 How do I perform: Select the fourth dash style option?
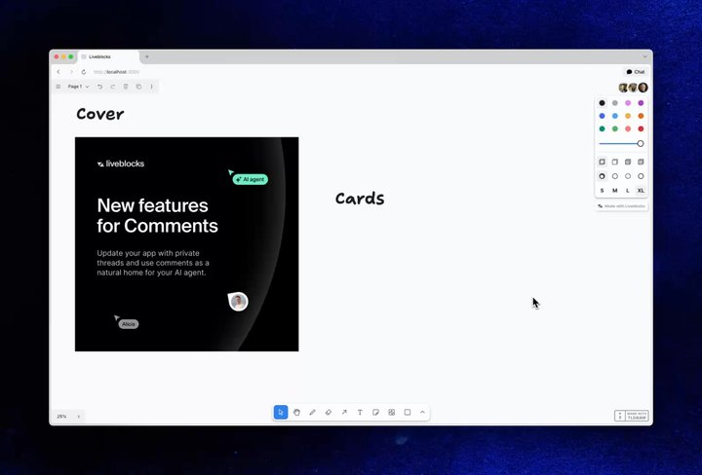[x=642, y=176]
